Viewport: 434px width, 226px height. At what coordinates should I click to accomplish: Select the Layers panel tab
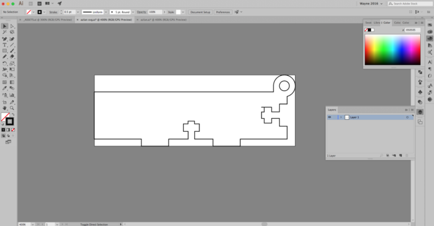[x=331, y=110]
